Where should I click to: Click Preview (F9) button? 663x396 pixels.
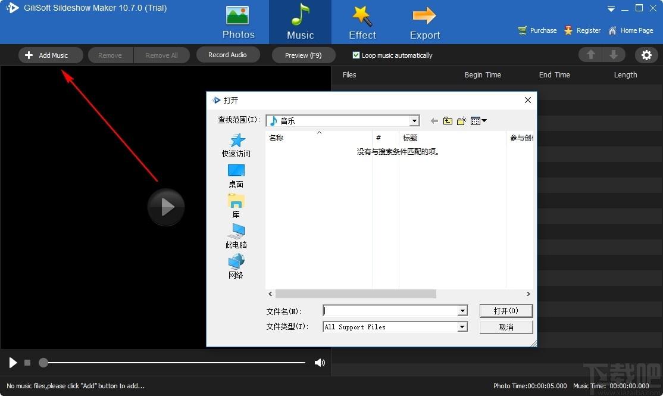[x=304, y=55]
